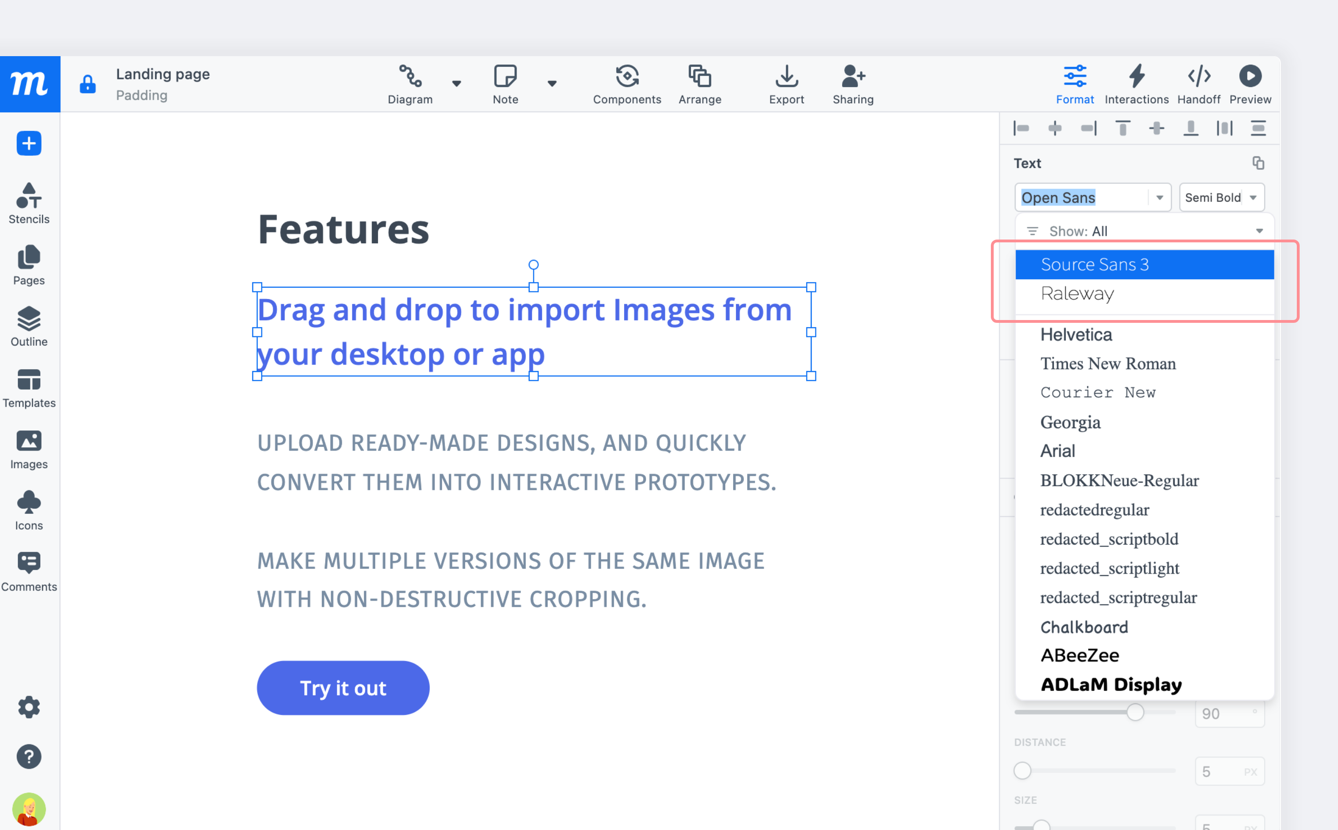Click the Distance value field showing 5

[x=1229, y=771]
